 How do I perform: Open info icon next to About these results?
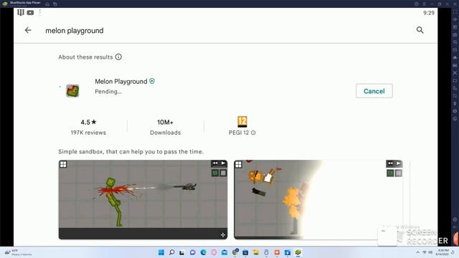[x=118, y=57]
